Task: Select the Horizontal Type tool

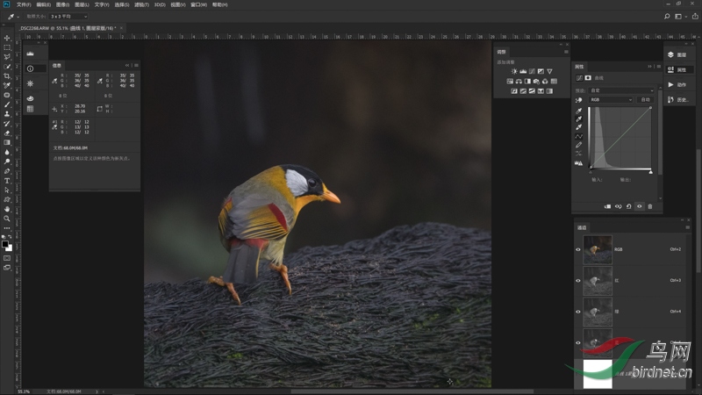Action: (7, 180)
